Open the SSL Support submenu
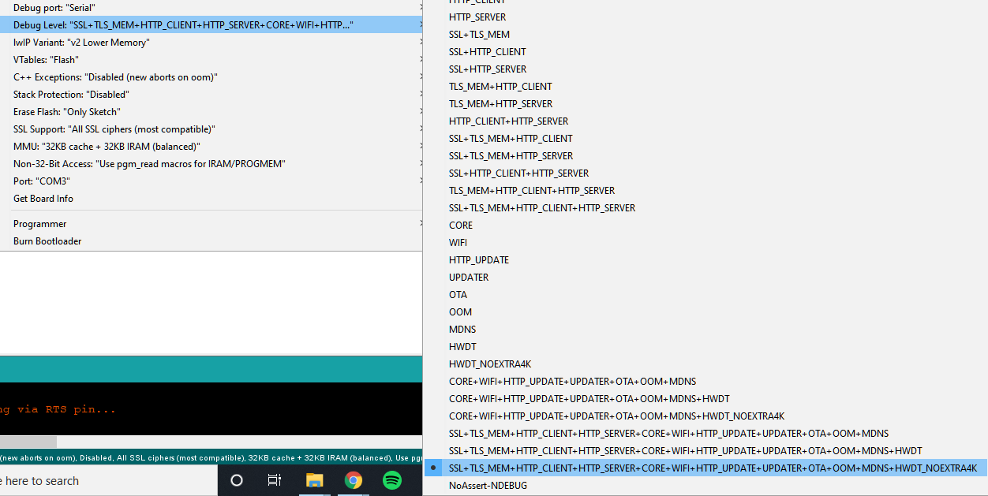988x496 pixels. coord(211,129)
